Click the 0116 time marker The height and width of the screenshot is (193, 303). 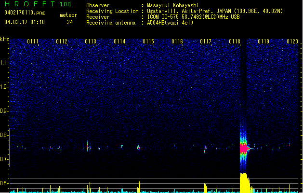[177, 41]
